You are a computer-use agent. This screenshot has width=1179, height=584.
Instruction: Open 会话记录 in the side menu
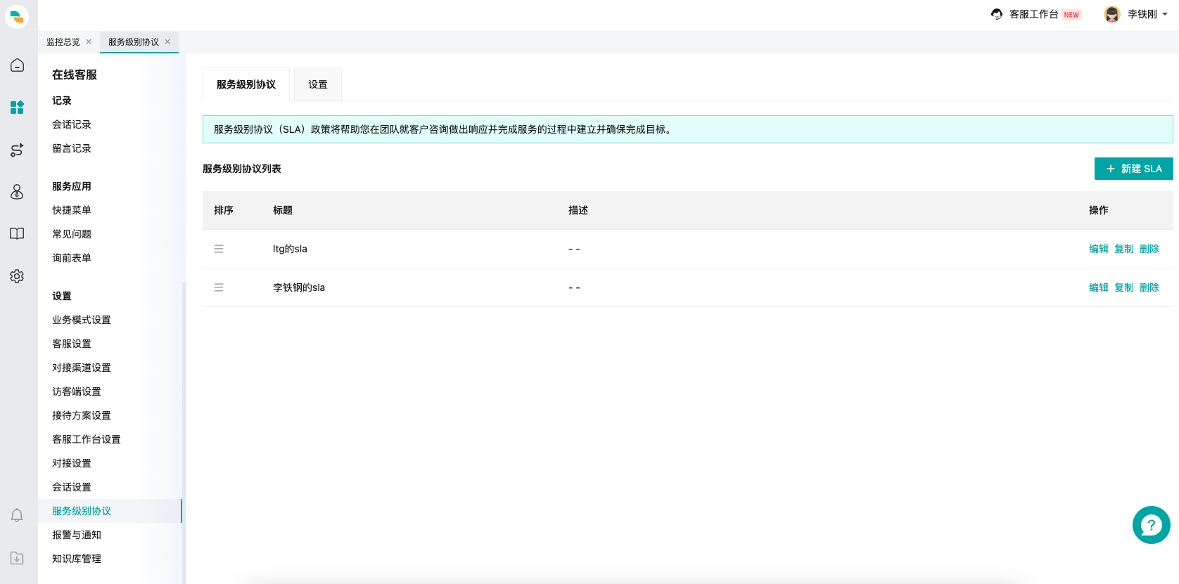point(72,124)
